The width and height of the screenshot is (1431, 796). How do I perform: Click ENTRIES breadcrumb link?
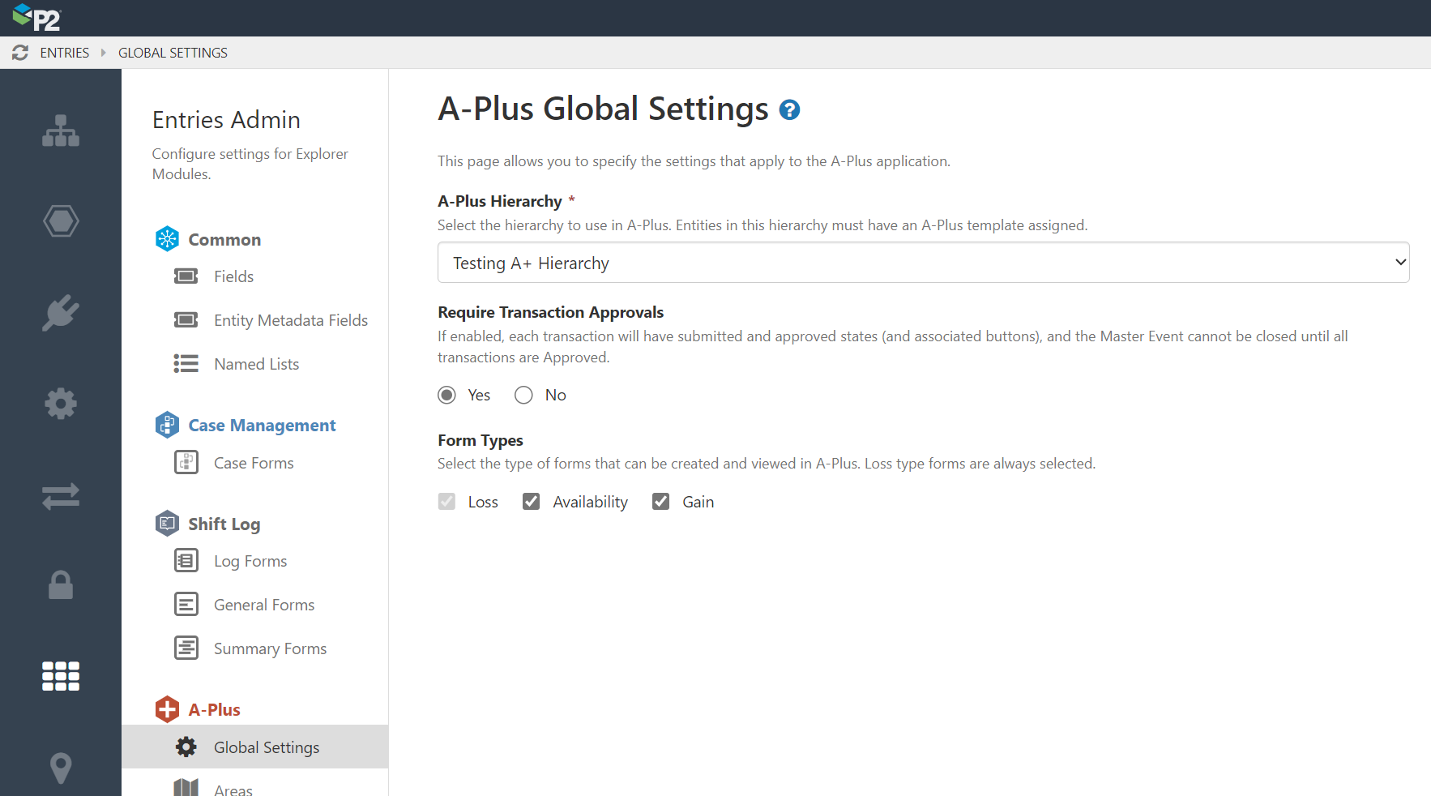(x=65, y=53)
